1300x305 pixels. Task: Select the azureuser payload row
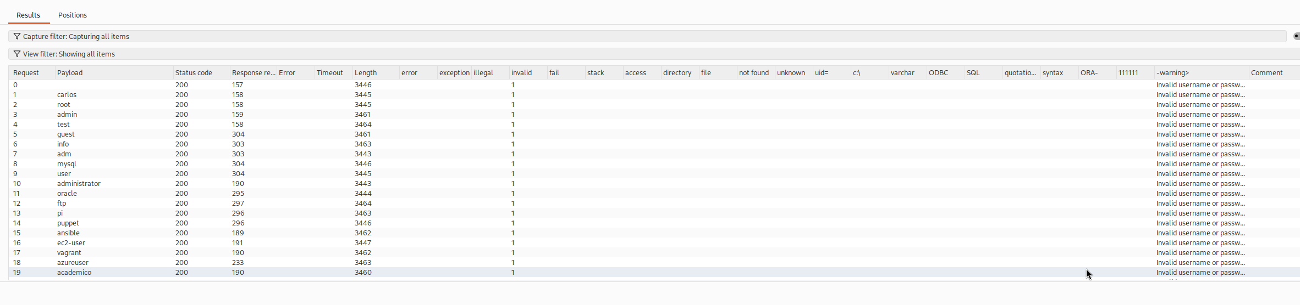pos(654,262)
